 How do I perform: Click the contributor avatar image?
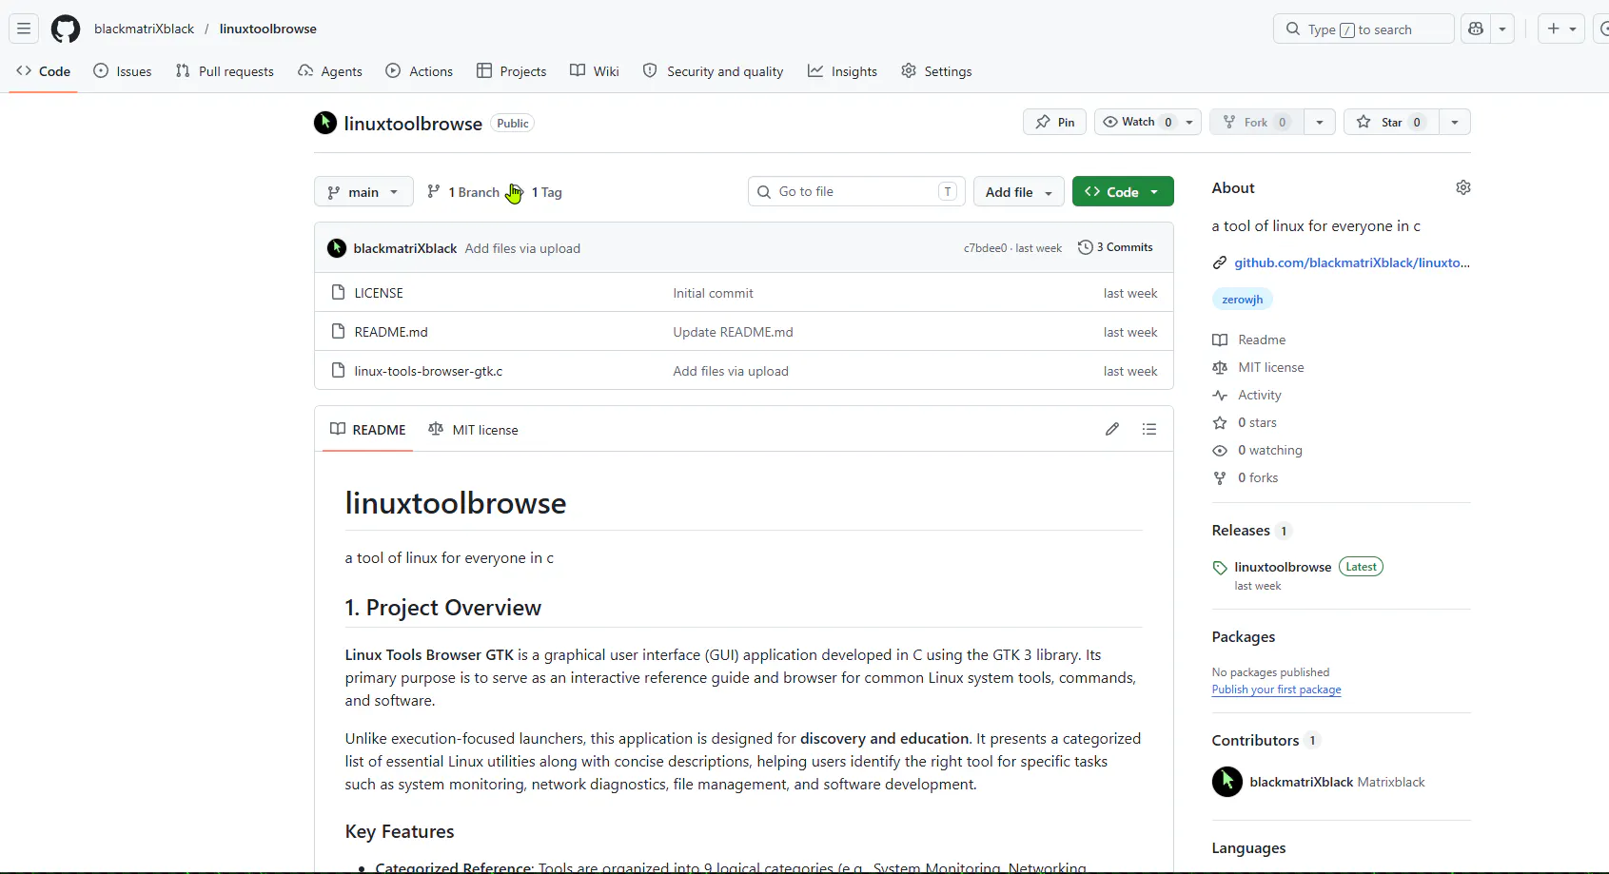(1227, 782)
